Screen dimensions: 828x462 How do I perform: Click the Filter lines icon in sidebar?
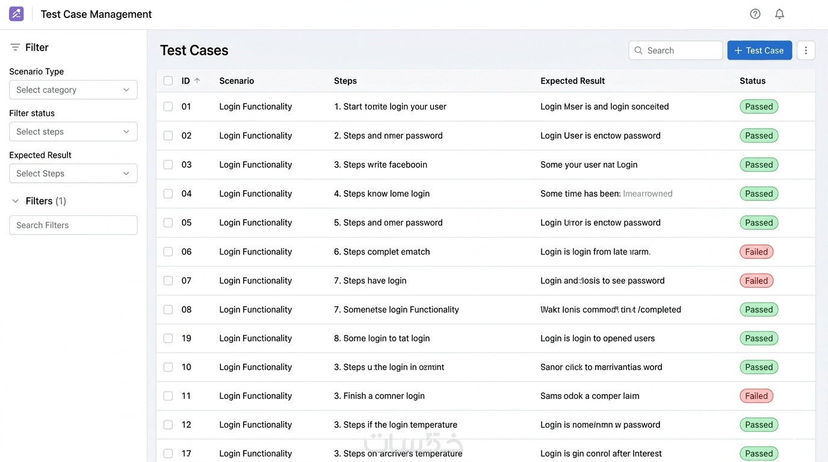point(15,48)
